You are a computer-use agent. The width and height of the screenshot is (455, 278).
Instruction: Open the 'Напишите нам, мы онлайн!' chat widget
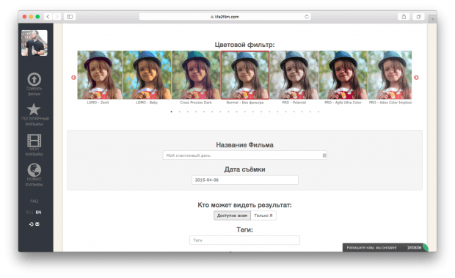click(x=385, y=248)
